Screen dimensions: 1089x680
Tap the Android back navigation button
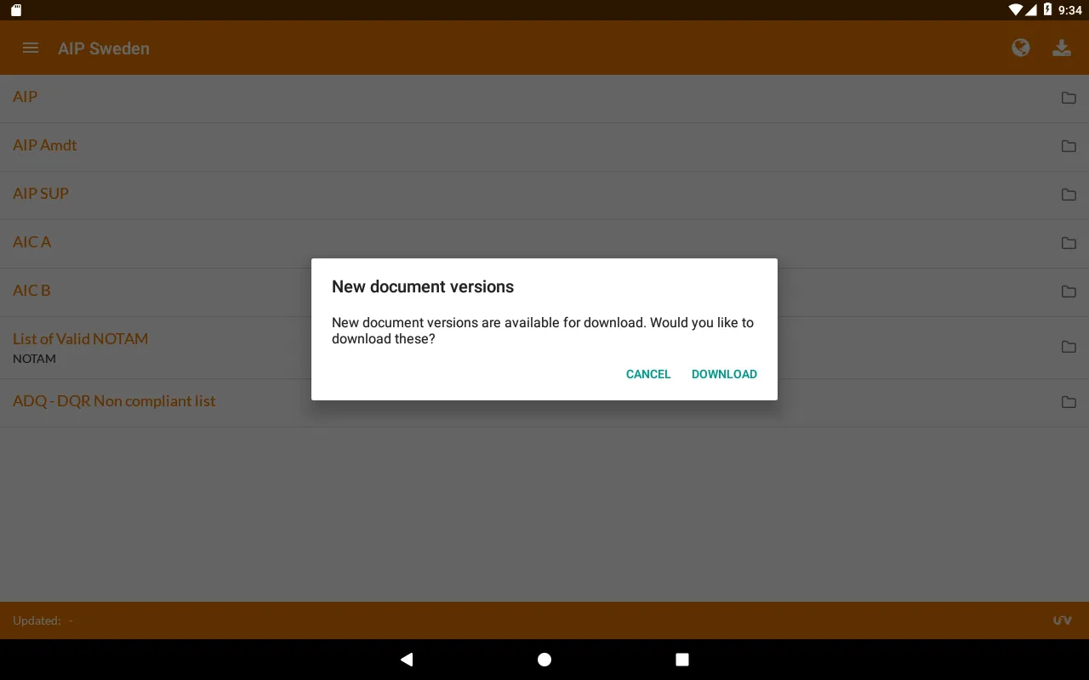407,660
